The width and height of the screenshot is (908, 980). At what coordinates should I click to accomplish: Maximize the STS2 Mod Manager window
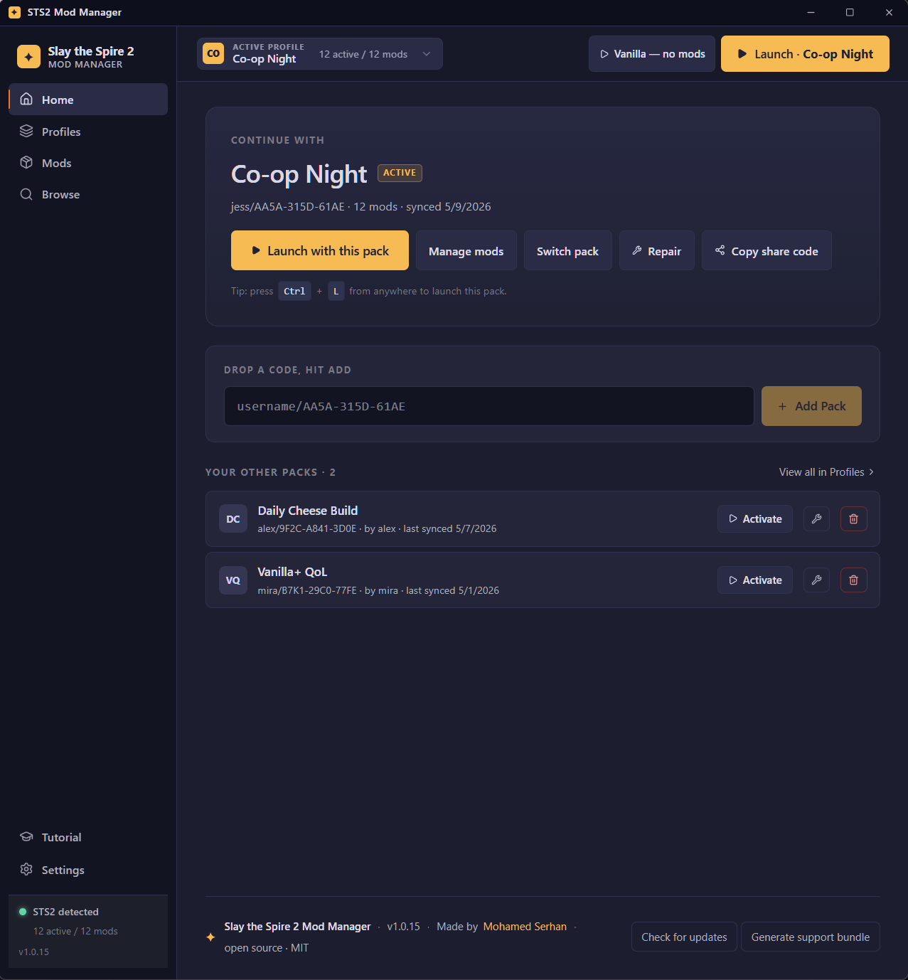click(850, 12)
